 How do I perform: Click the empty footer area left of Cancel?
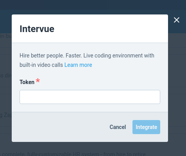60,127
